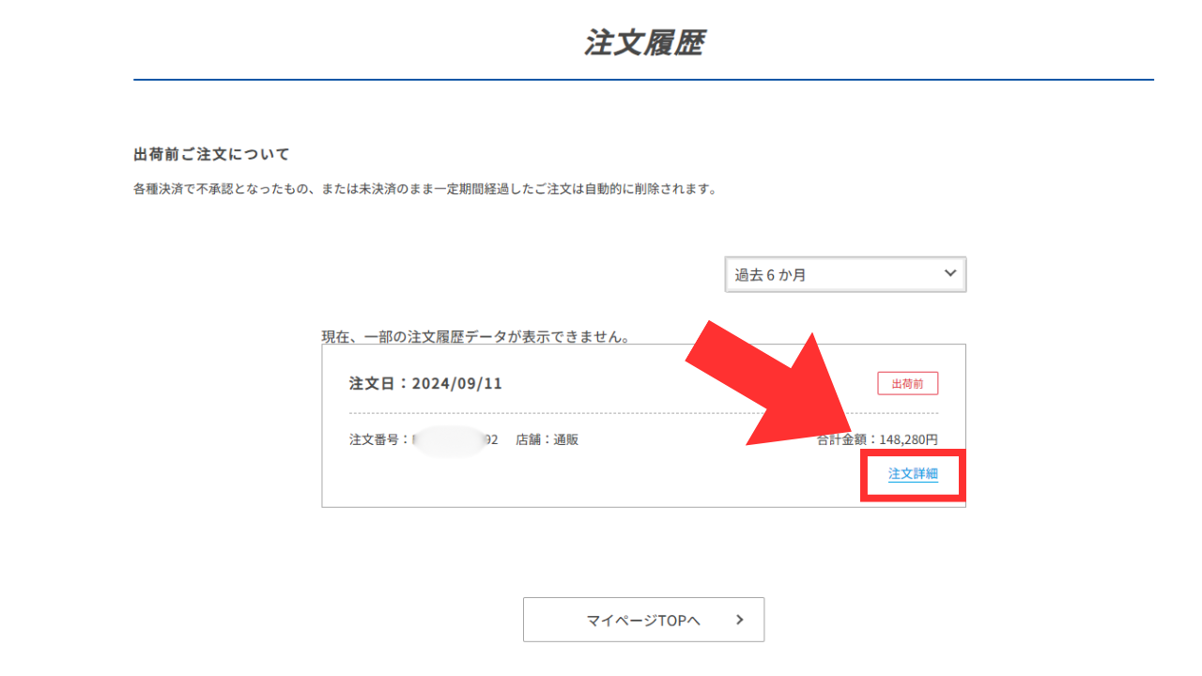Click the right chevron icon beside マイページTOPへ
The height and width of the screenshot is (676, 1202).
pyautogui.click(x=740, y=620)
